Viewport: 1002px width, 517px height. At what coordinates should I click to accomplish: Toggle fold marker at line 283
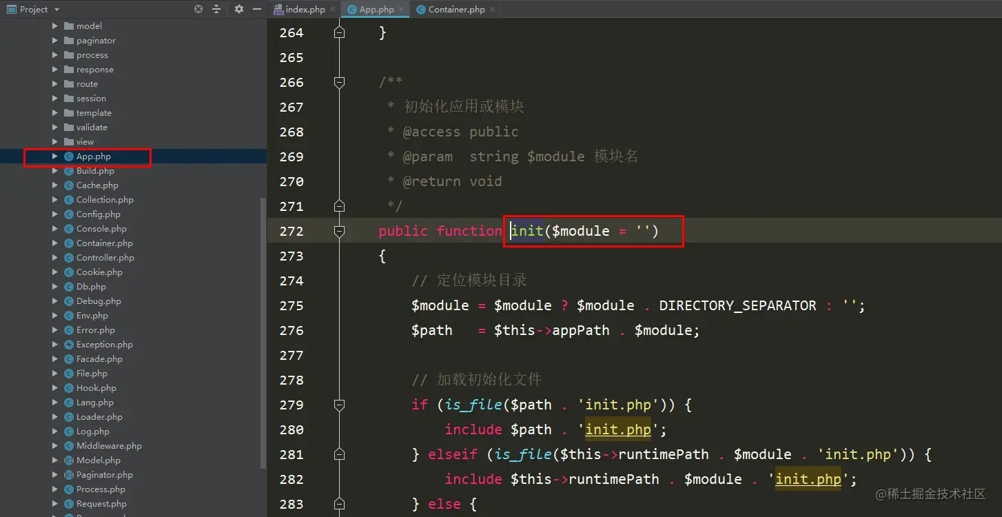click(x=339, y=504)
